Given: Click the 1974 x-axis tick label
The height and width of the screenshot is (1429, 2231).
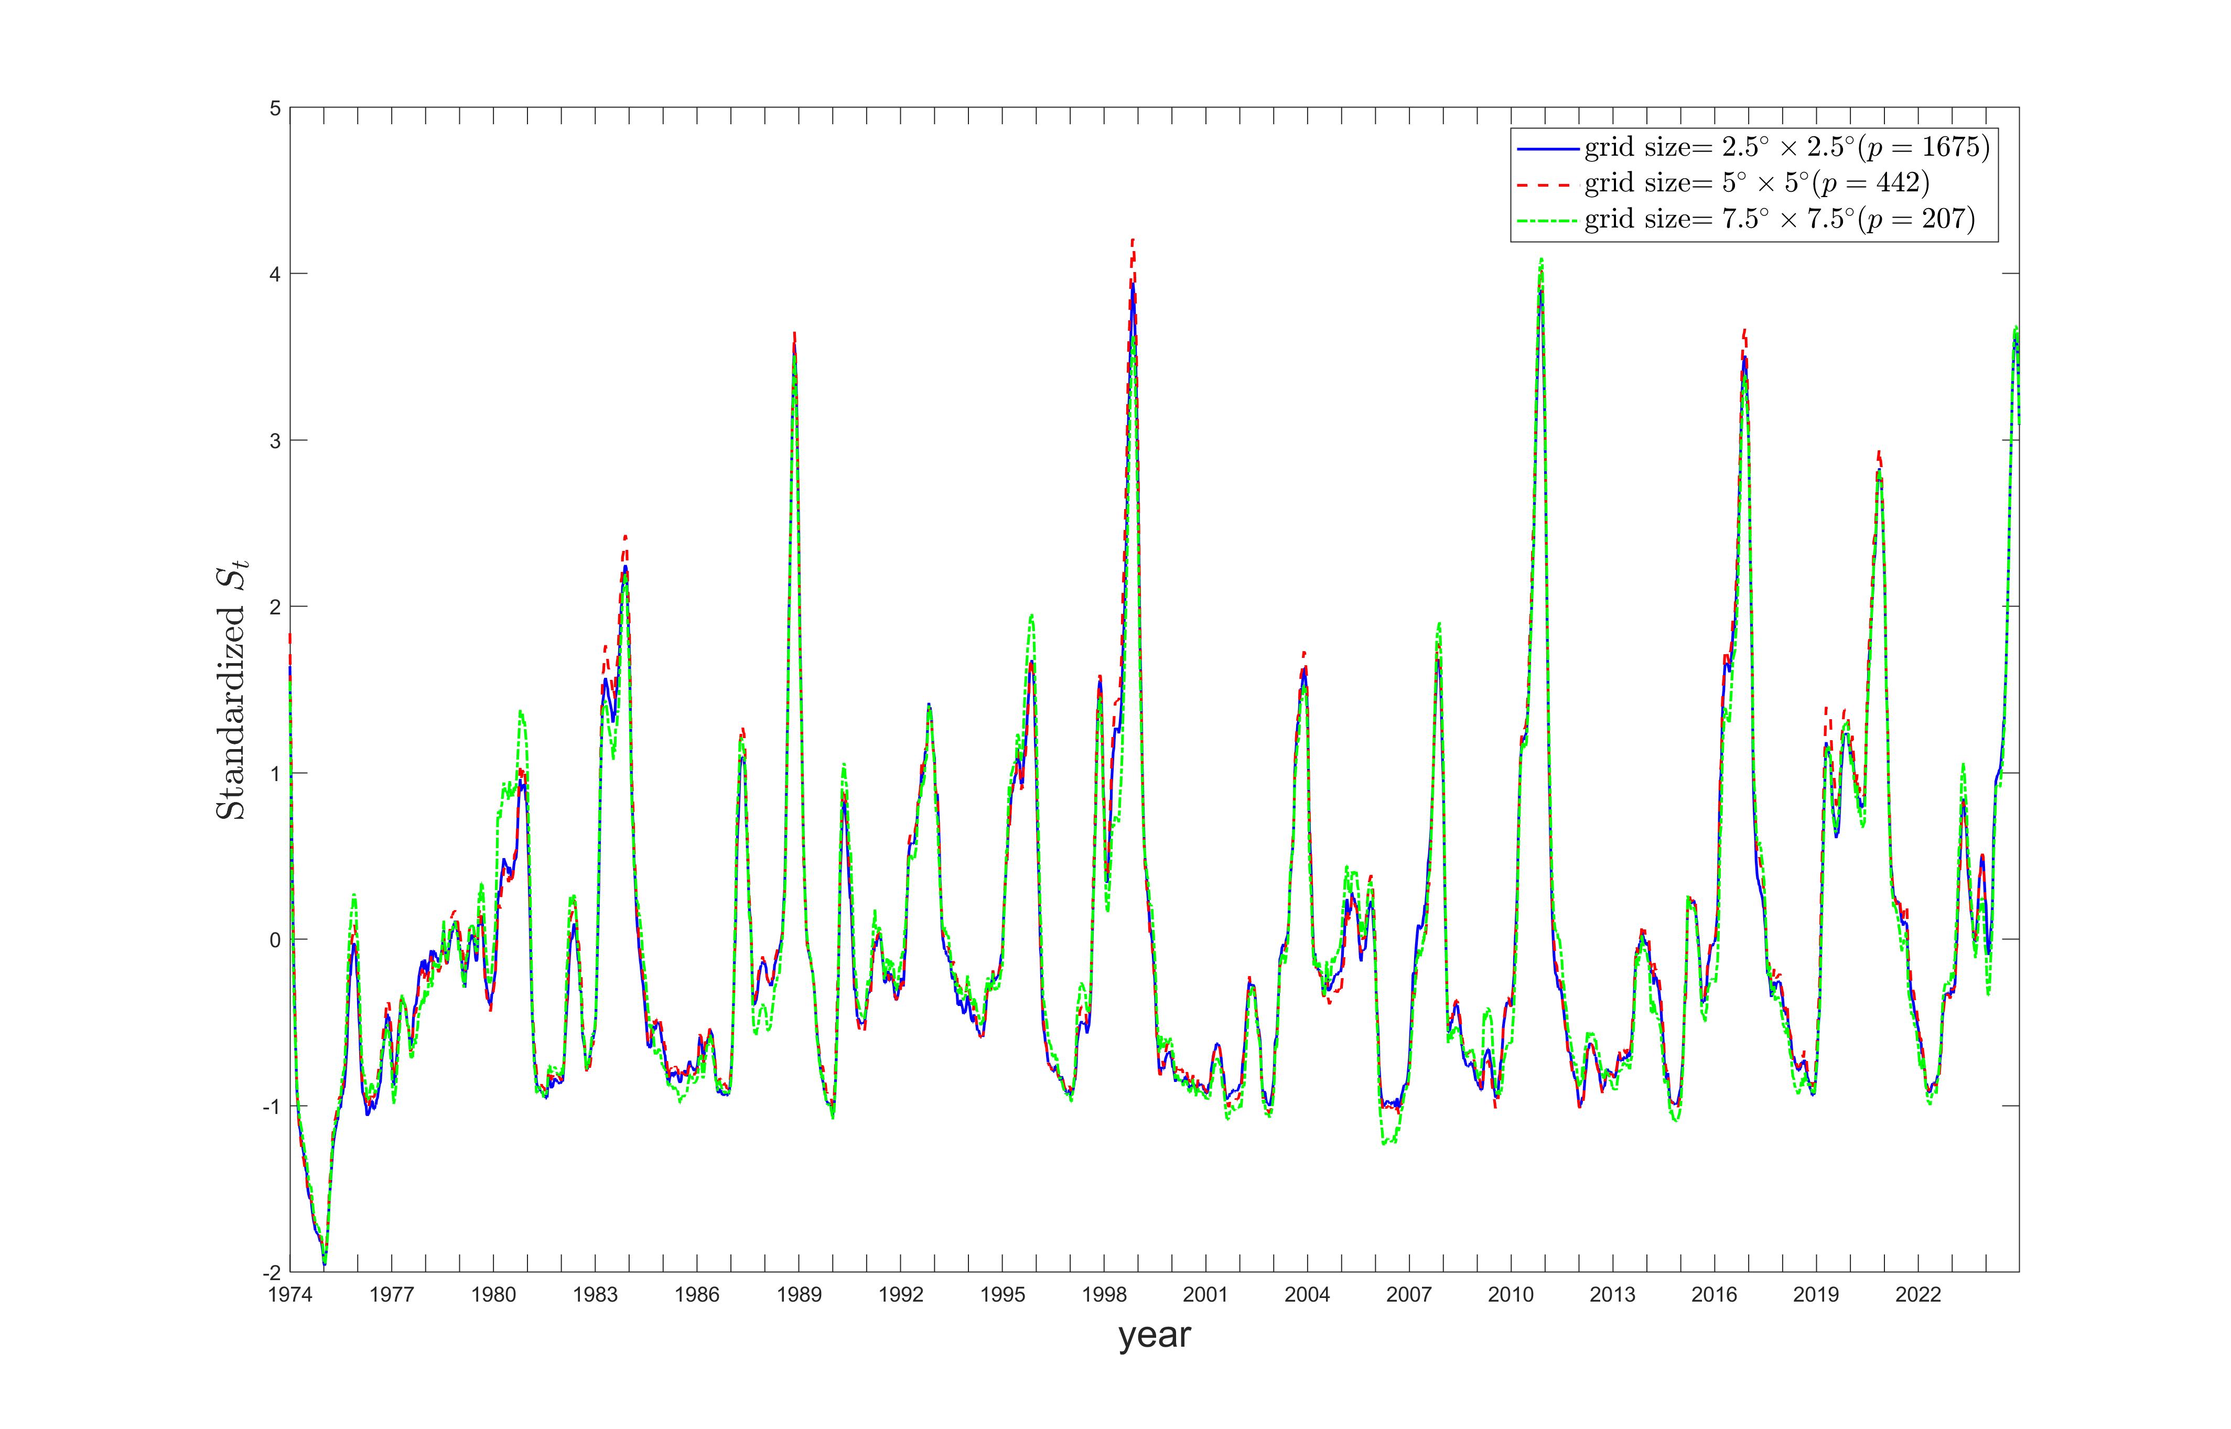Looking at the screenshot, I should 290,1295.
